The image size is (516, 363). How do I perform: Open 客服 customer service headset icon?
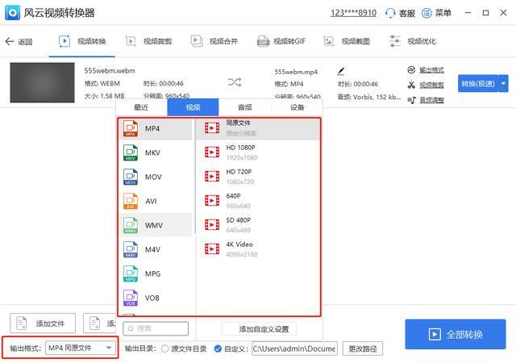[x=390, y=13]
